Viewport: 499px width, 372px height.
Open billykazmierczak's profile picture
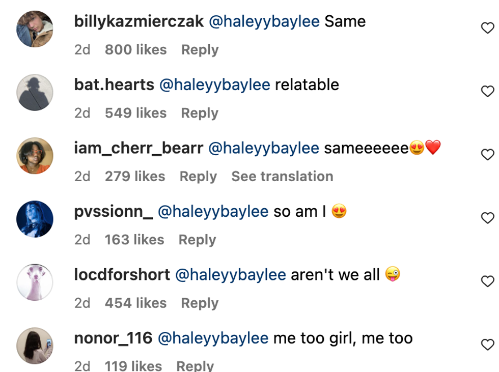tap(35, 29)
